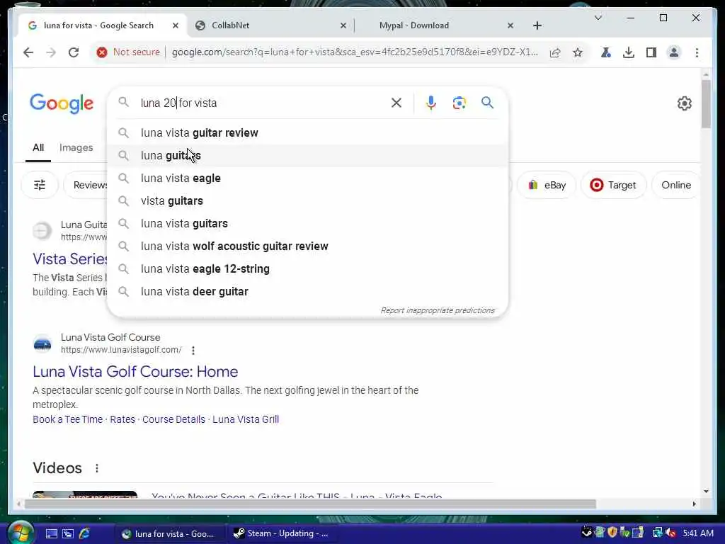Reload the current Google page
Image resolution: width=725 pixels, height=544 pixels.
[x=74, y=52]
